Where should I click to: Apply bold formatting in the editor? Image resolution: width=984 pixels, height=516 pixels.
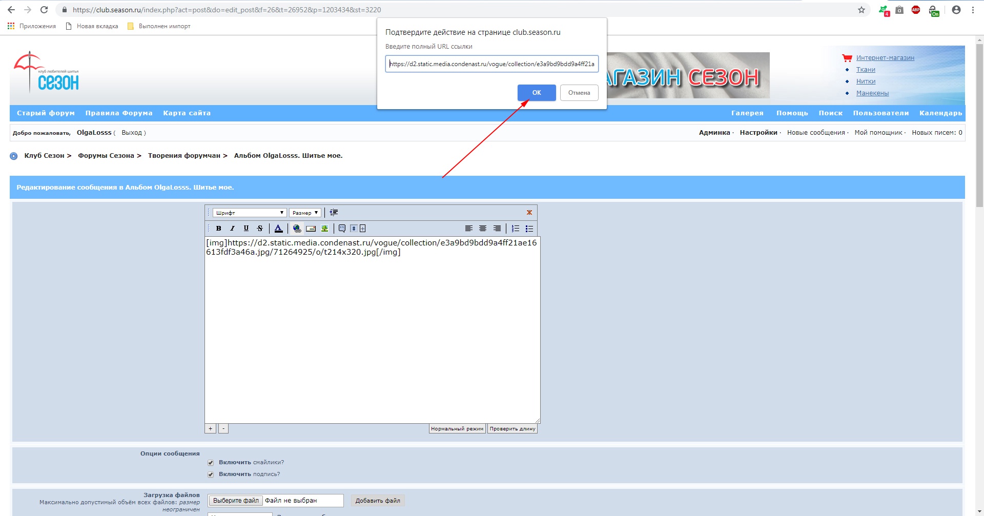point(219,229)
